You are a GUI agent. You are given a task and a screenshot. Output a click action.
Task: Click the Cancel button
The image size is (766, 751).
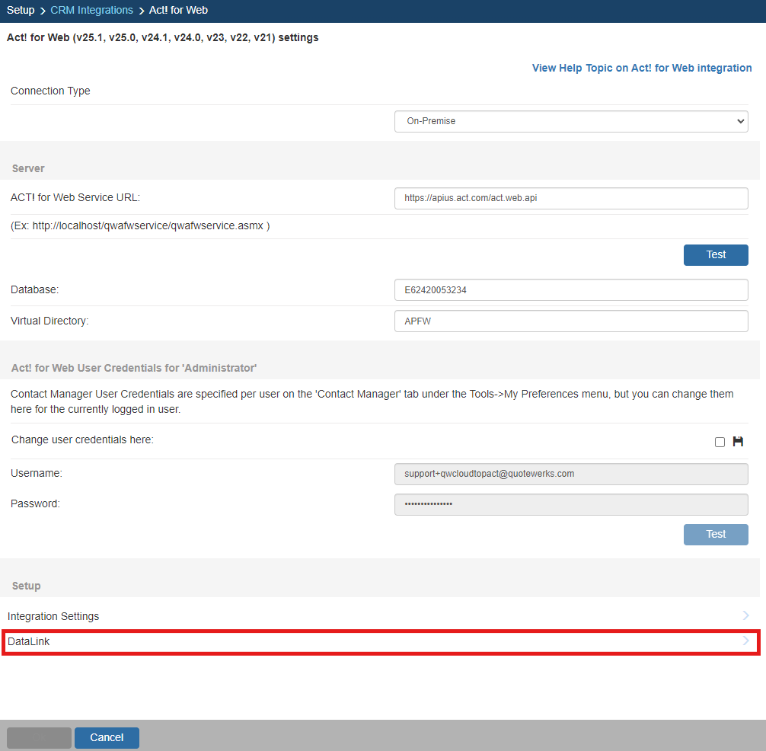(107, 737)
